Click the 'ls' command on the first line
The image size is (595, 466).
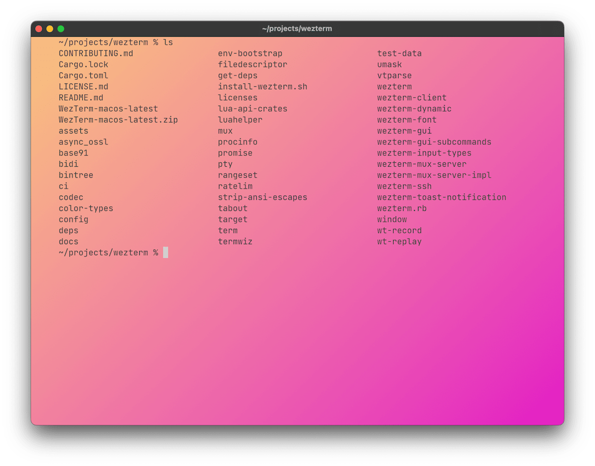pyautogui.click(x=168, y=42)
